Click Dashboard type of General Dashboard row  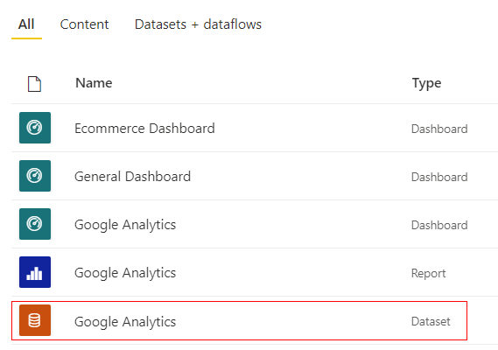tap(439, 177)
